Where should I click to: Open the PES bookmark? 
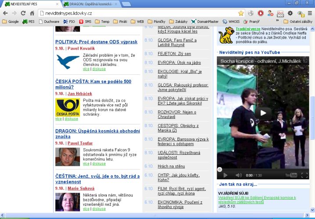coord(28,22)
